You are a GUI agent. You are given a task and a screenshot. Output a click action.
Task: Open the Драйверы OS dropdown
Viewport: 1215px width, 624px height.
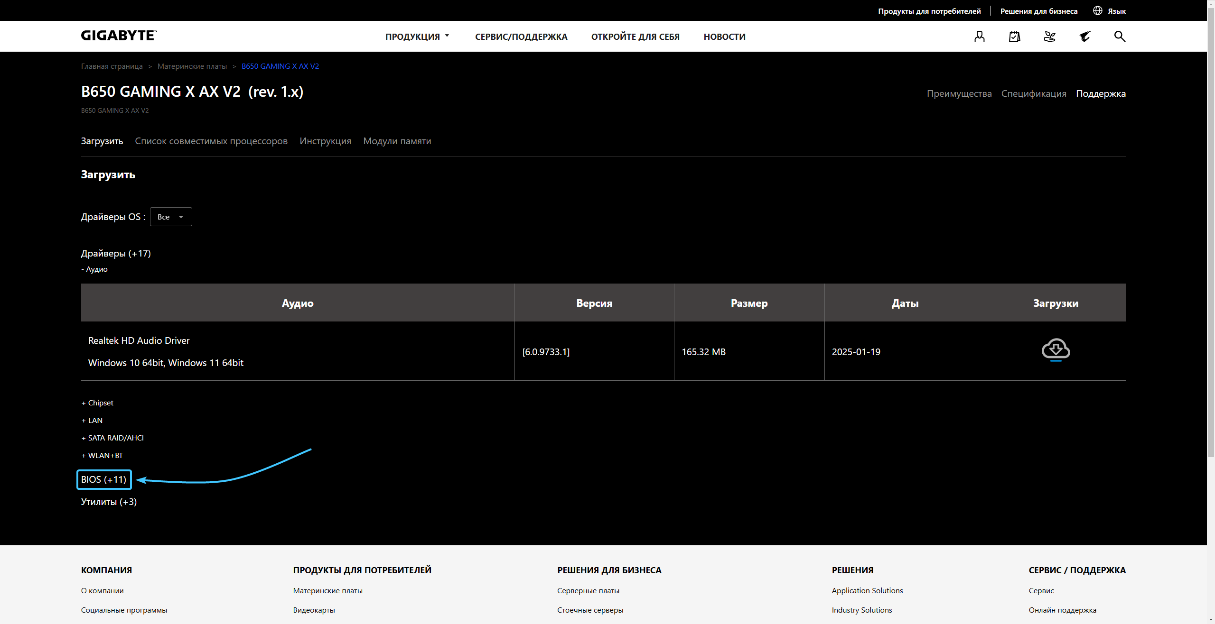click(171, 217)
